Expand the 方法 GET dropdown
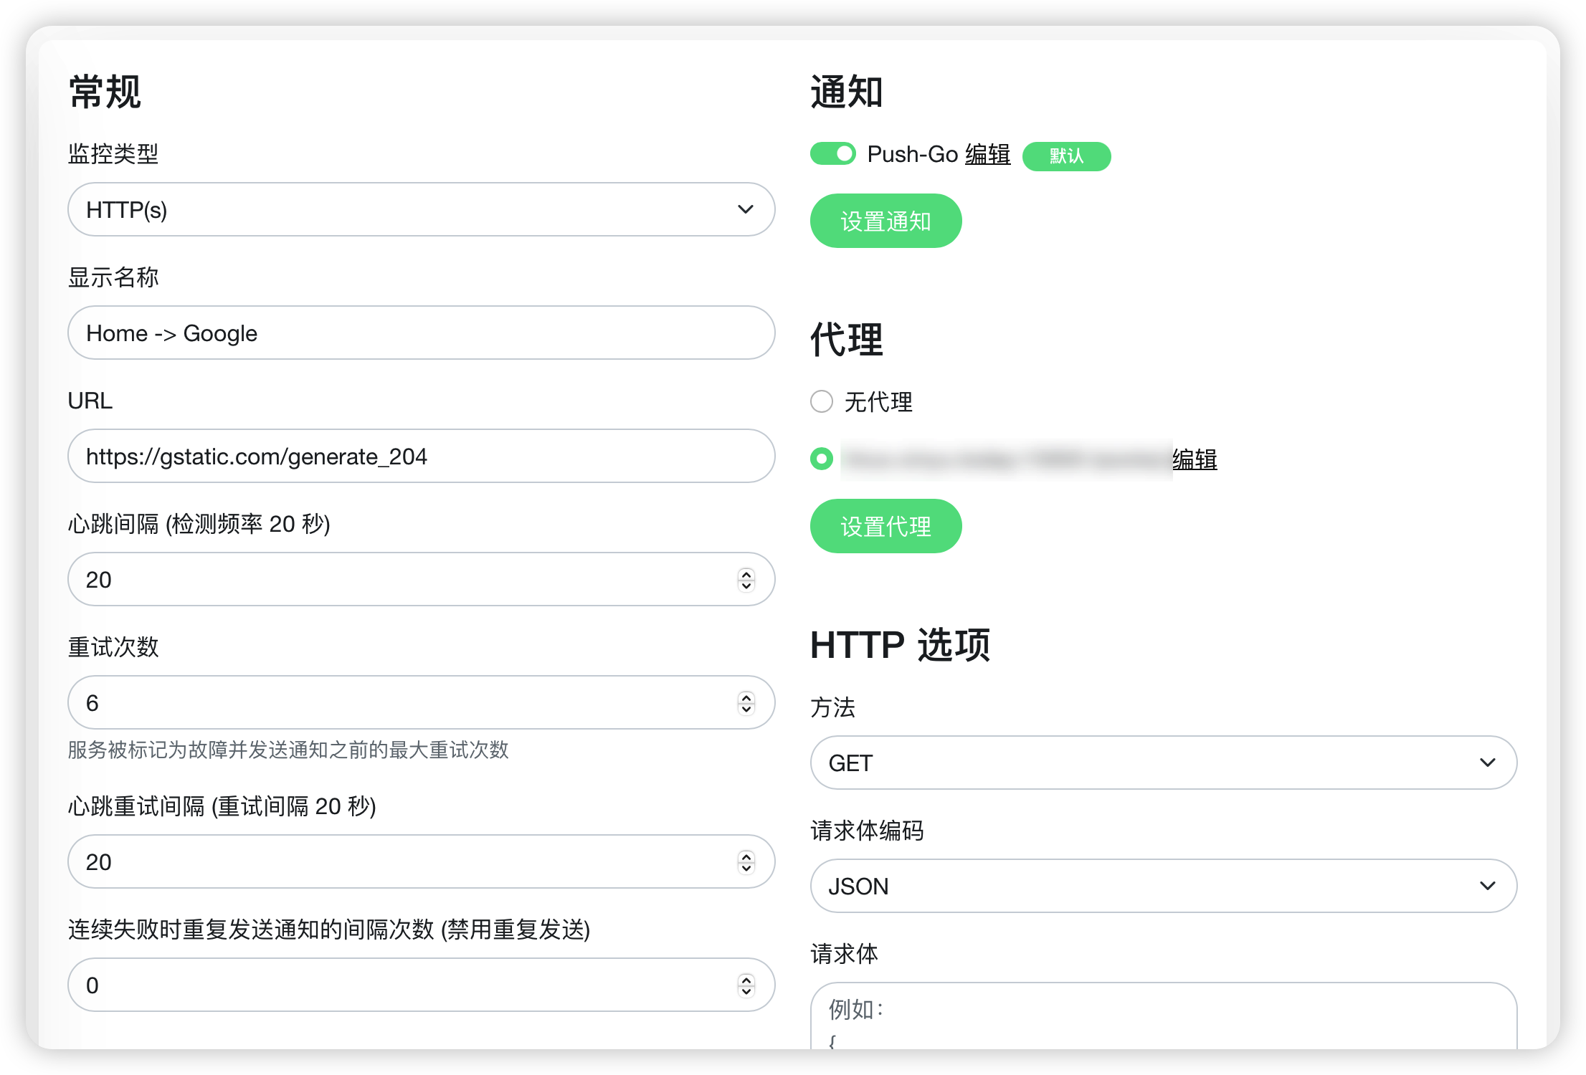Image resolution: width=1586 pixels, height=1075 pixels. point(1163,763)
